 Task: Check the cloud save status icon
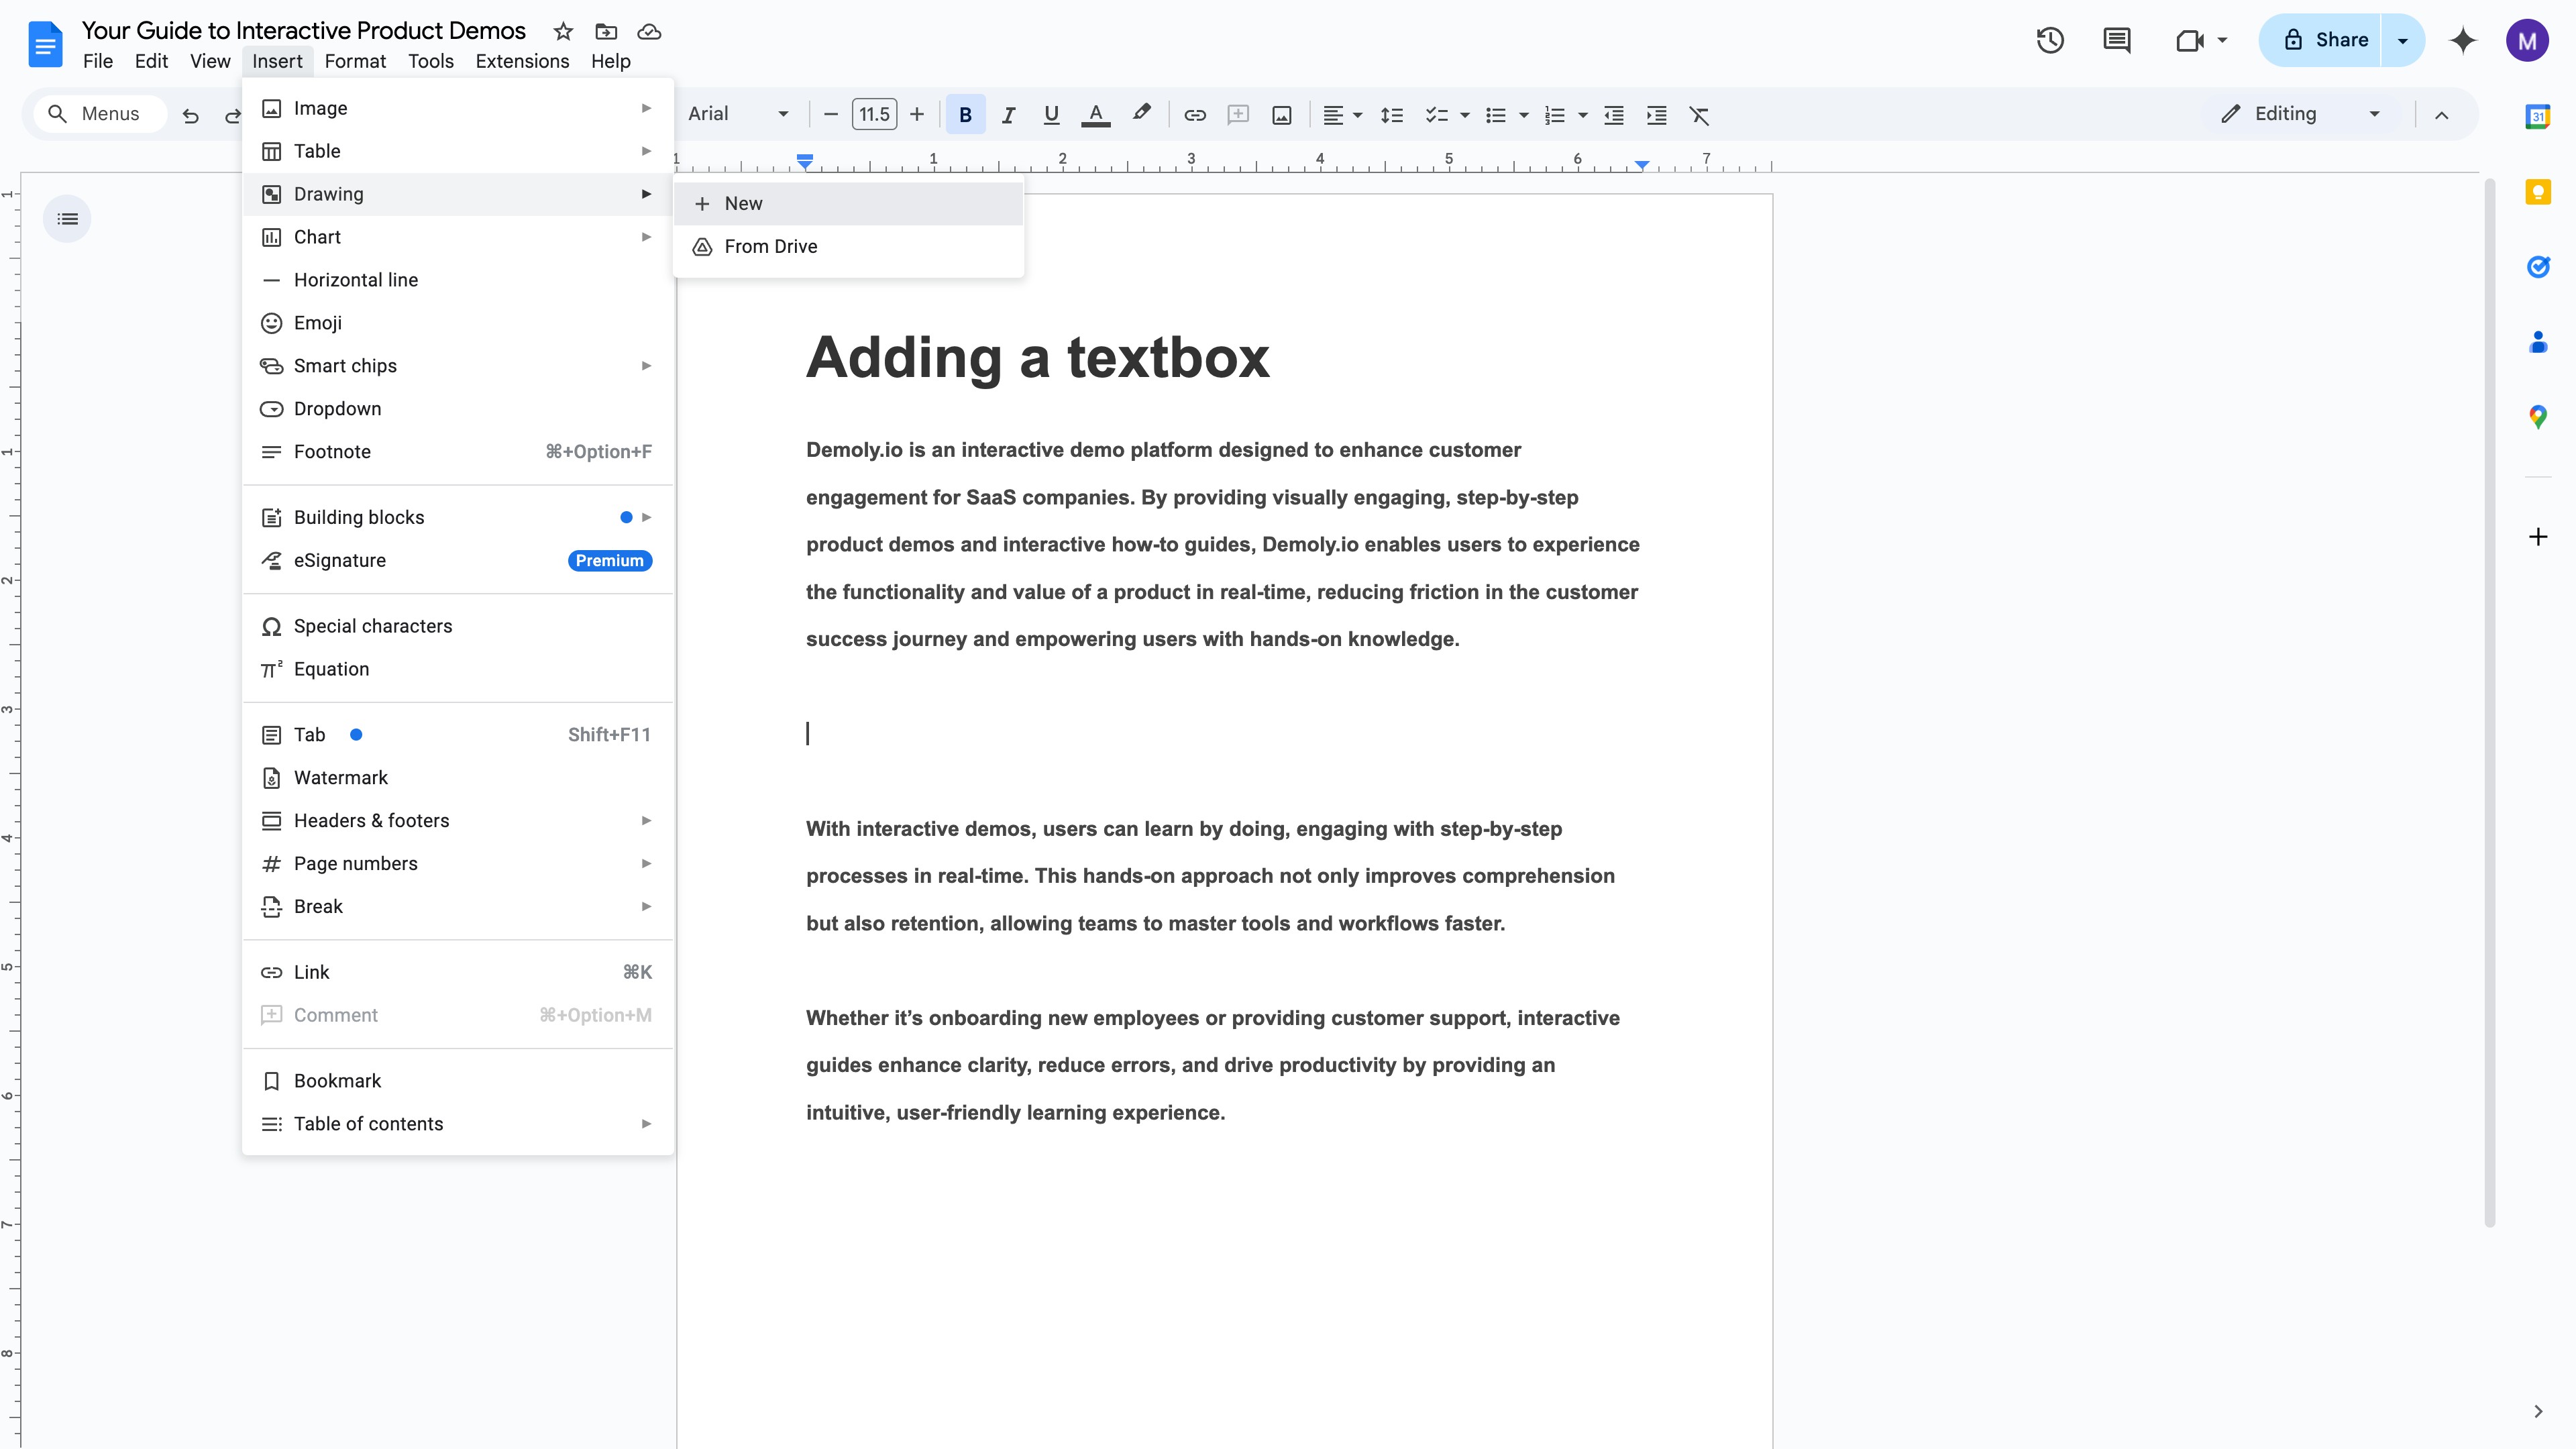(x=649, y=31)
